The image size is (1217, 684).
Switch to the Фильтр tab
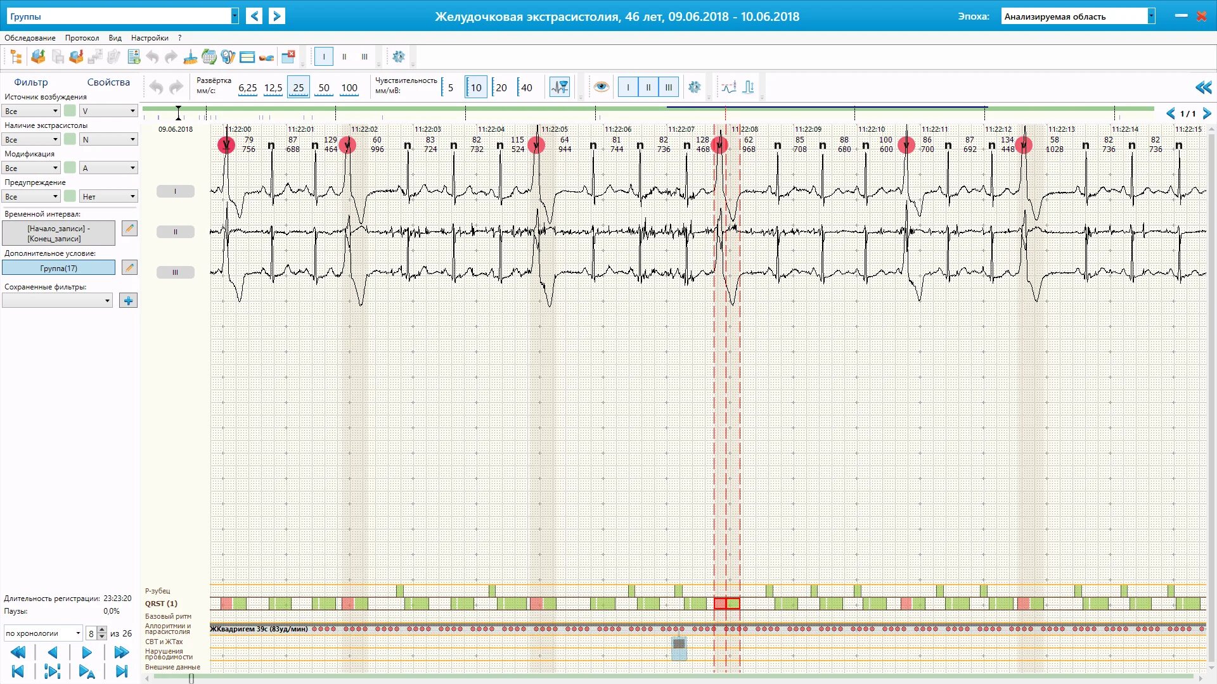coord(31,82)
